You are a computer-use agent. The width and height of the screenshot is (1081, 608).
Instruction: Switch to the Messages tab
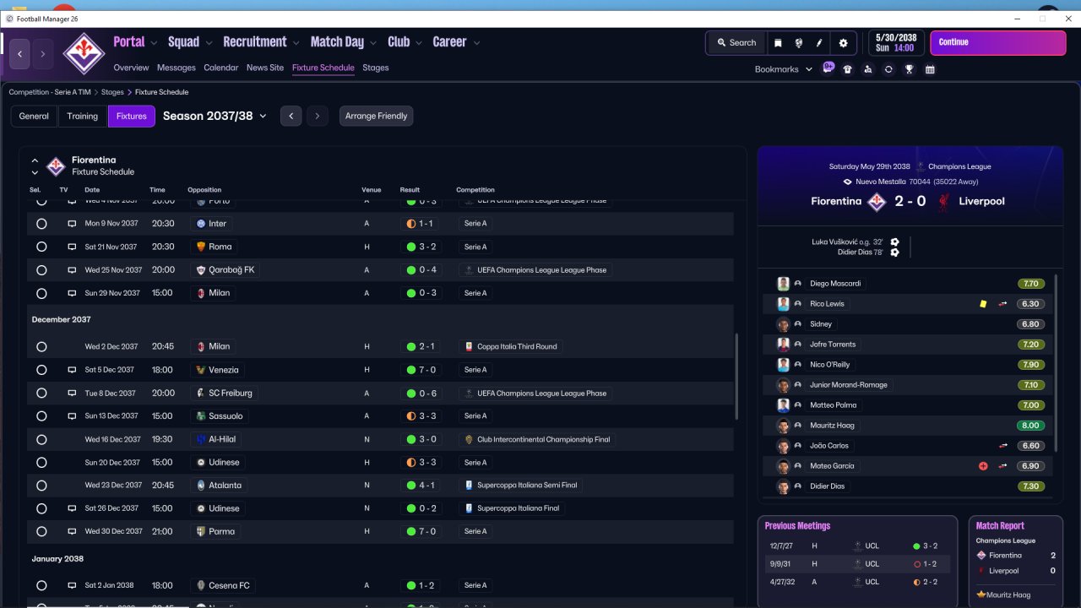pos(176,68)
